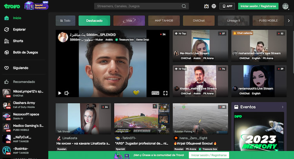Click the Ivens_Zero_Eight streamer name
294x159 pixels.
click(193, 138)
